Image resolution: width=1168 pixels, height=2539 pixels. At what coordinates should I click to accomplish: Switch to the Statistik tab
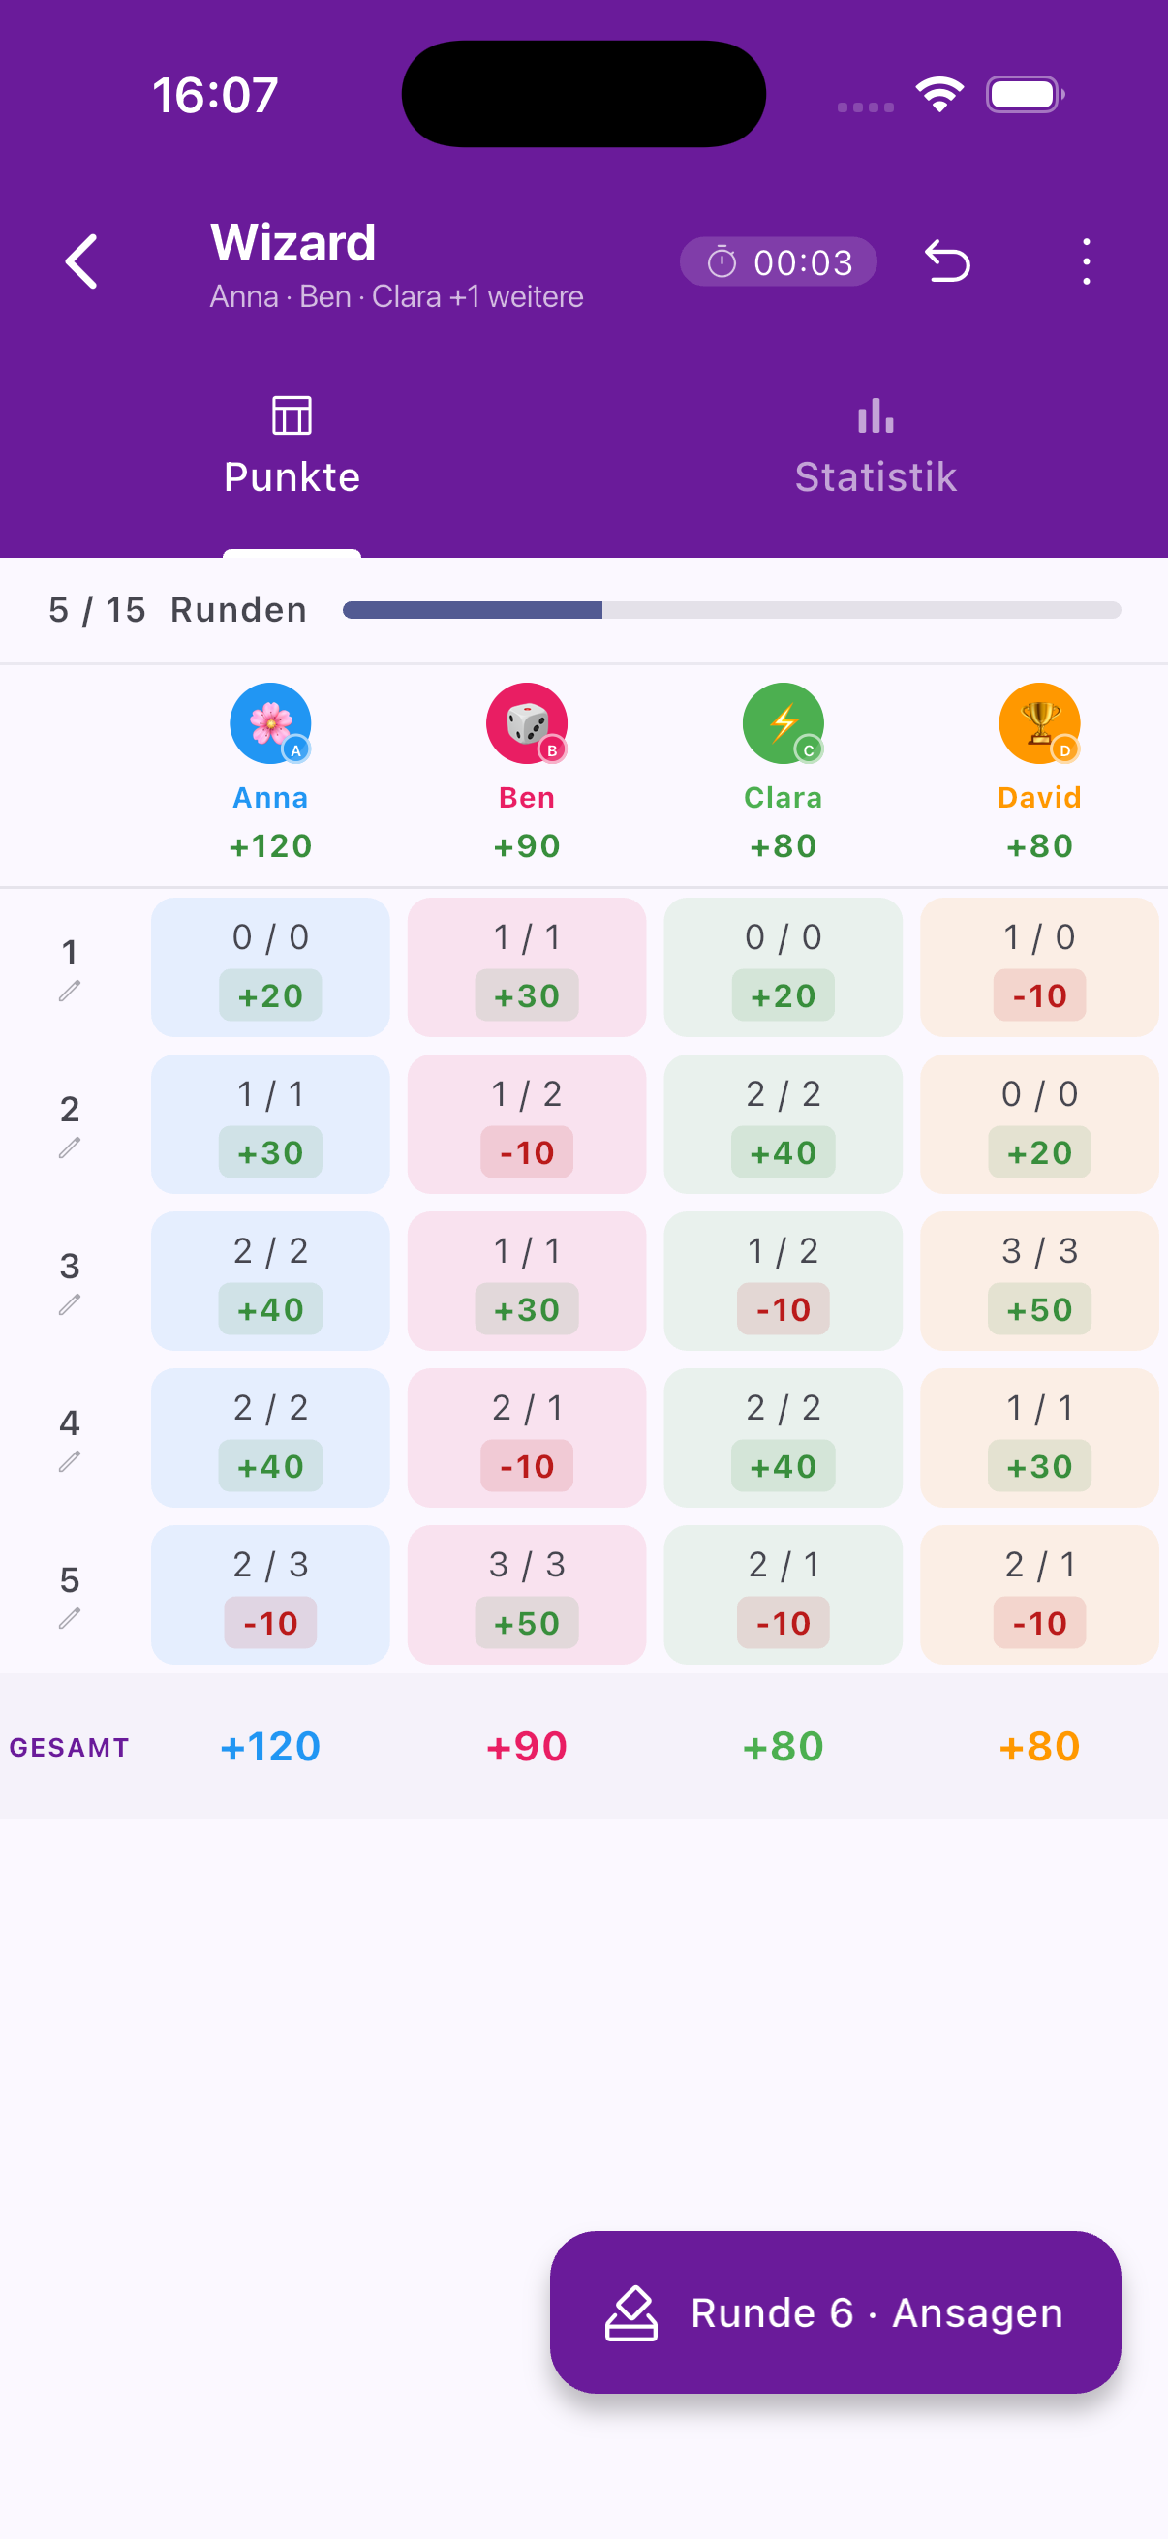coord(876,446)
